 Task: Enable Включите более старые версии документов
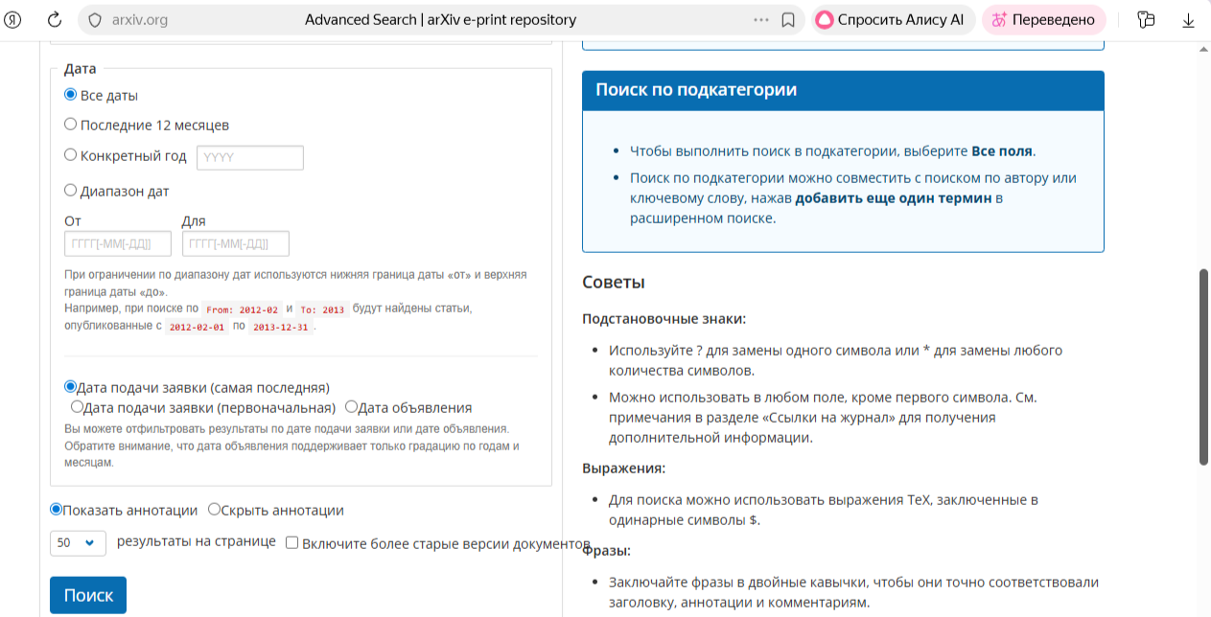pyautogui.click(x=291, y=542)
